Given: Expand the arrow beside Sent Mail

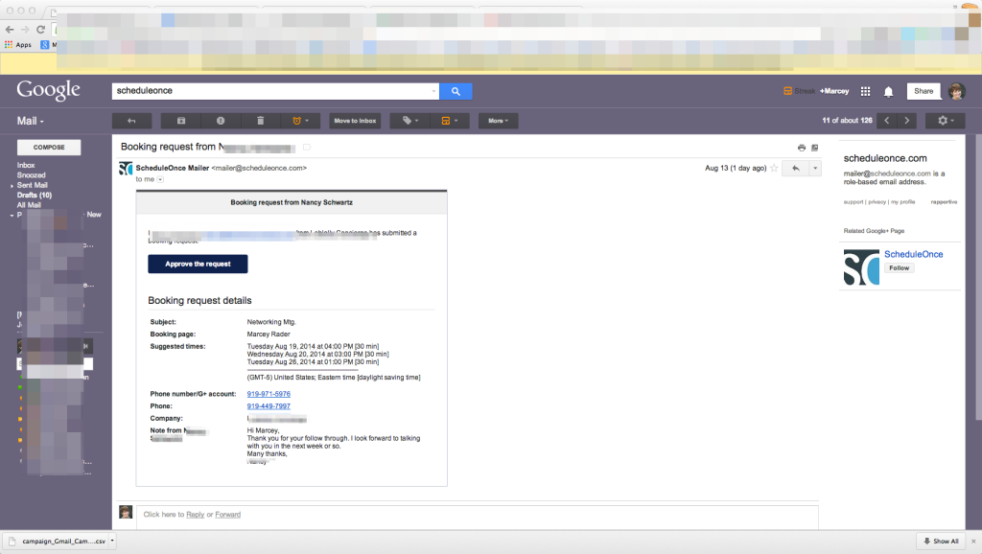Looking at the screenshot, I should point(12,186).
